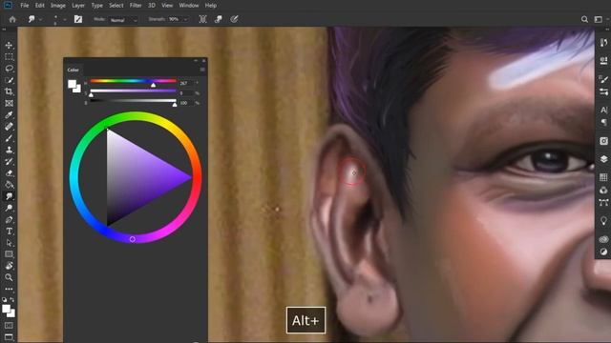The width and height of the screenshot is (611, 343).
Task: Open the Strength slider dropdown arrow
Action: (x=186, y=19)
